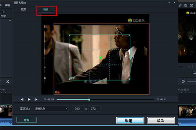
Task: Open the 高宽比 aspect ratio dropdown
Action: click(x=51, y=109)
